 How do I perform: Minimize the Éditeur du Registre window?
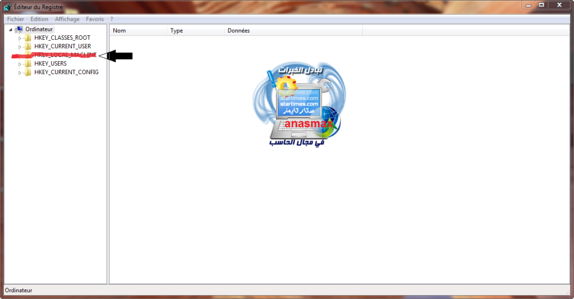(x=528, y=5)
